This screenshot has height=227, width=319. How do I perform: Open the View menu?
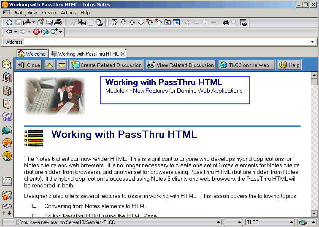click(x=32, y=13)
